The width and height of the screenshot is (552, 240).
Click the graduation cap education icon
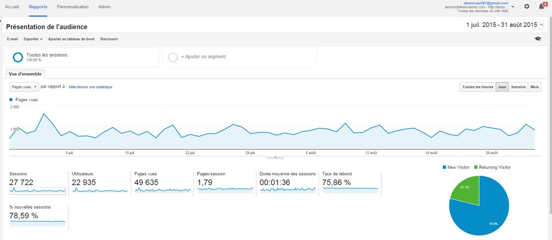[x=538, y=39]
